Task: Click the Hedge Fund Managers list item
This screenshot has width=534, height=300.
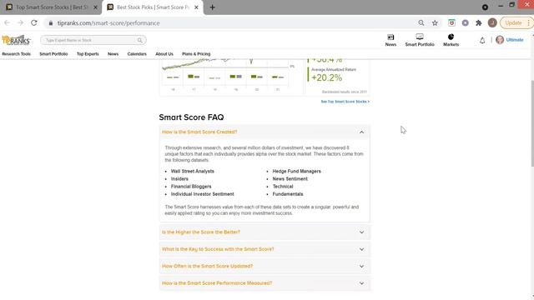Action: (x=297, y=172)
